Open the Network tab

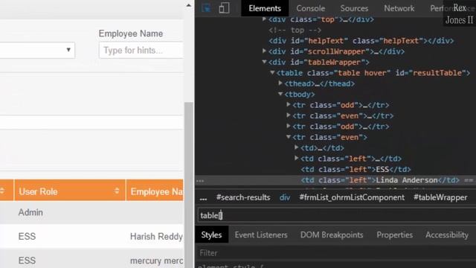(x=399, y=8)
